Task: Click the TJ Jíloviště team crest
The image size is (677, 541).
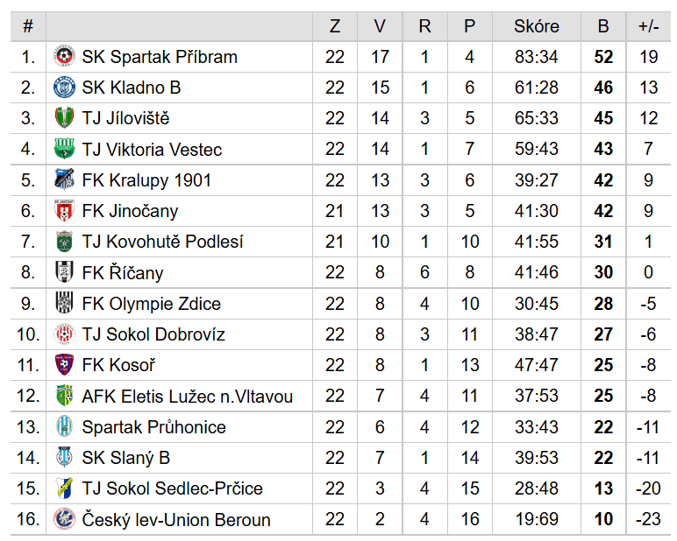Action: pyautogui.click(x=64, y=118)
